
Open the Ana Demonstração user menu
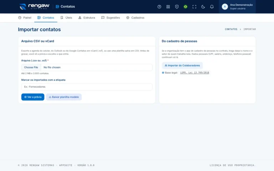click(237, 7)
